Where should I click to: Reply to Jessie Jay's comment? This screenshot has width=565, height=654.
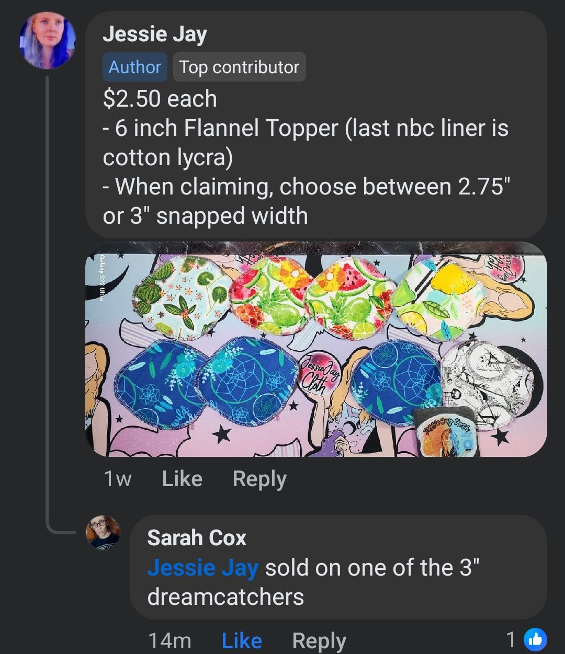259,478
